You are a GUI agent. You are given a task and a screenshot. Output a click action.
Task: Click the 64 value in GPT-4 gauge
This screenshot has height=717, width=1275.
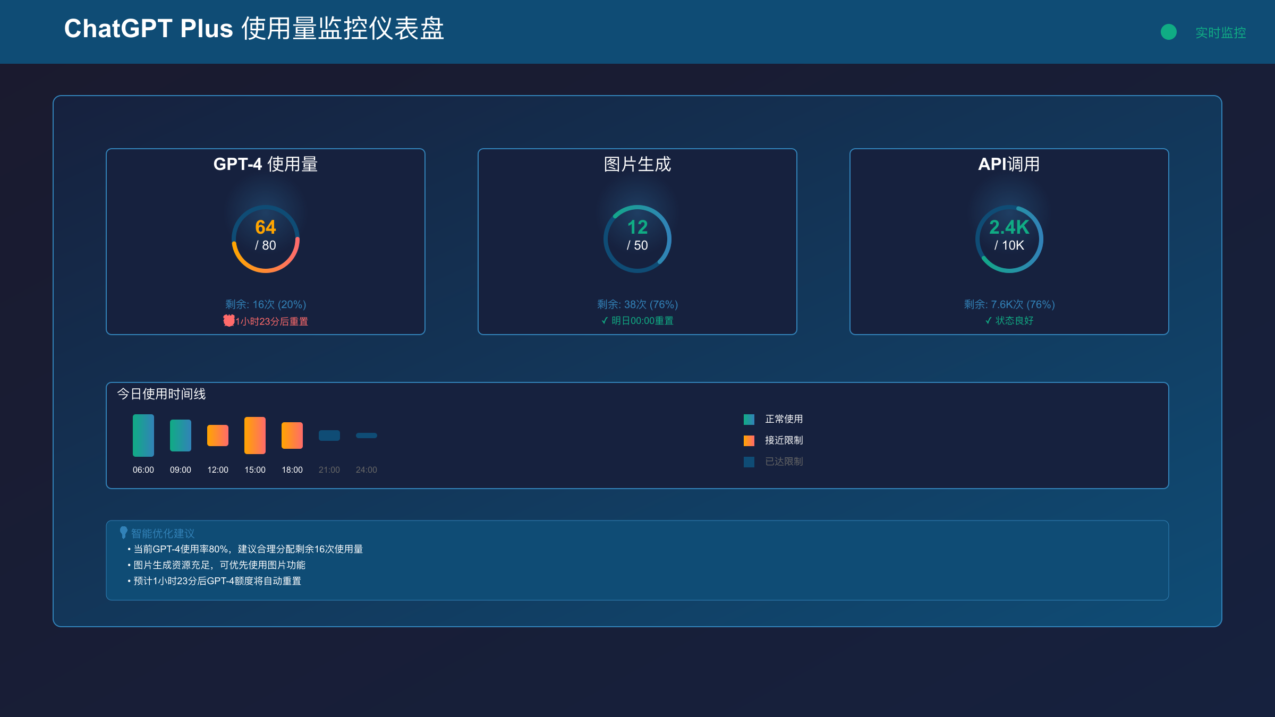(x=266, y=227)
